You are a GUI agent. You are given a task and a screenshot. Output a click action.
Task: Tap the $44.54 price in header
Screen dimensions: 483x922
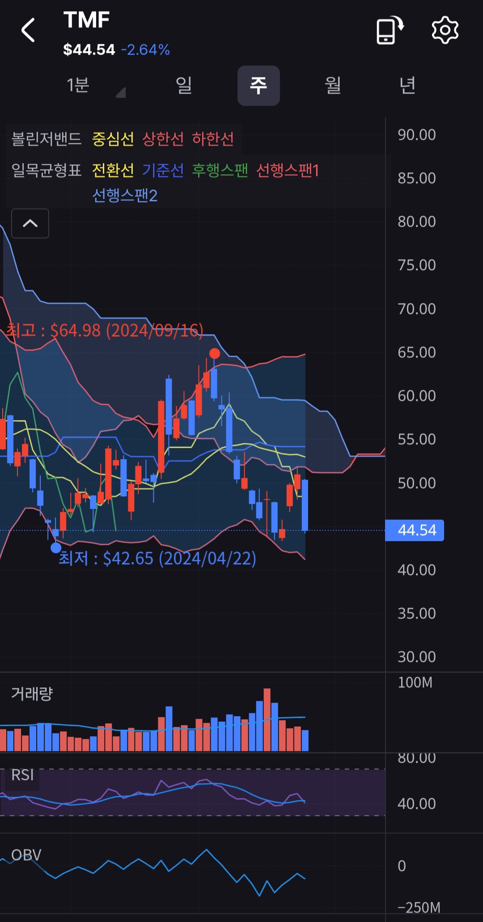point(89,50)
